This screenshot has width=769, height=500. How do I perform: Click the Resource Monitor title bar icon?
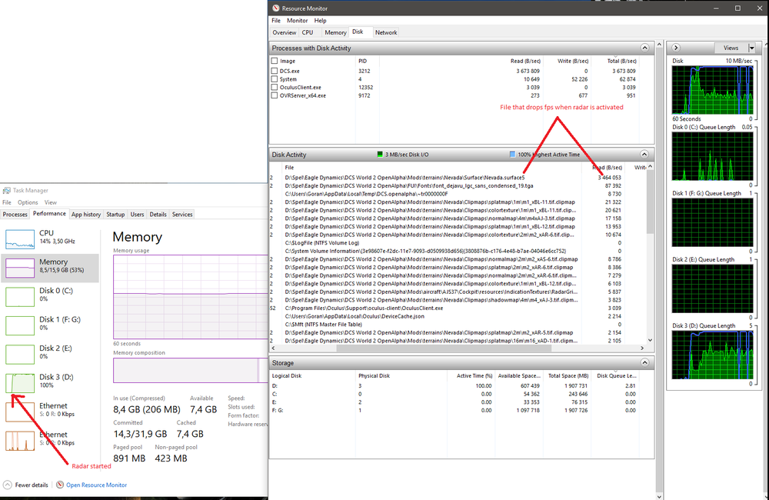(x=276, y=8)
